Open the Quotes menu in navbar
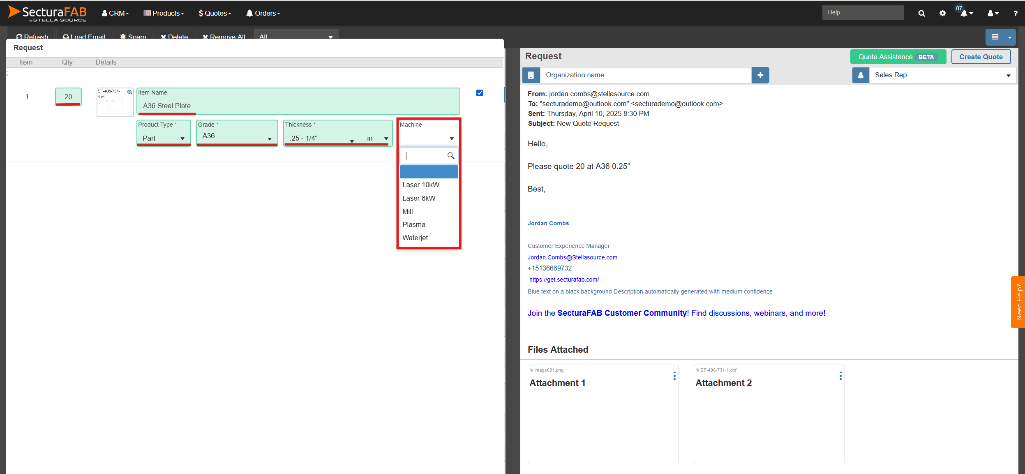Viewport: 1025px width, 474px height. (215, 13)
